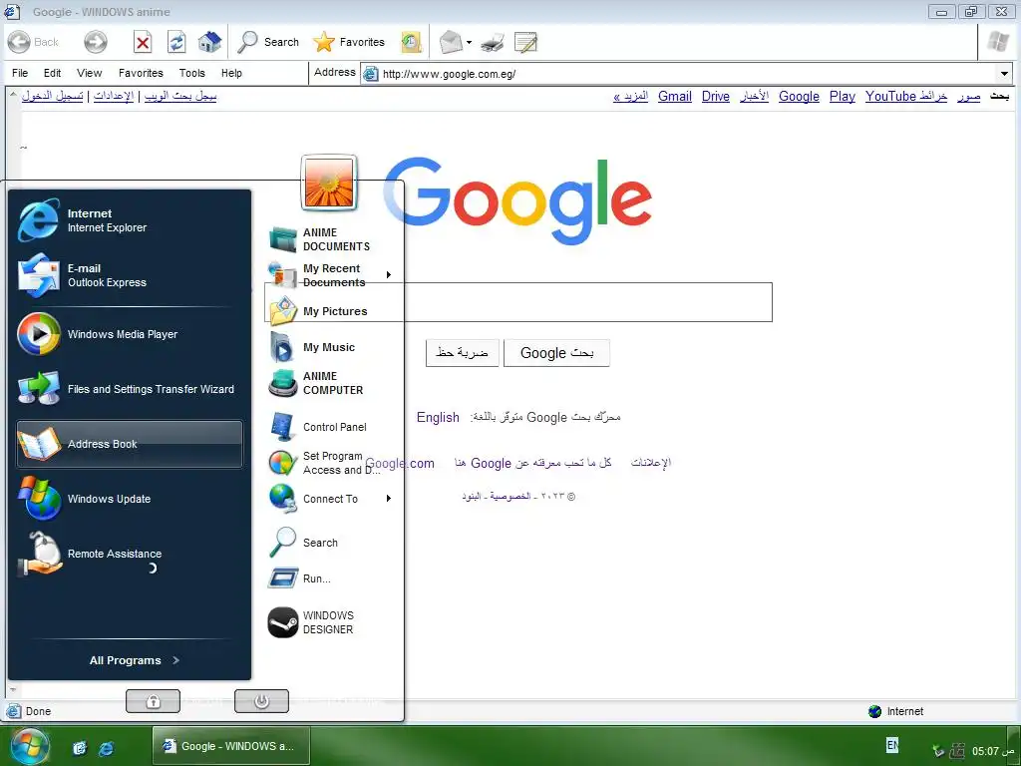
Task: Open Files and Settings Transfer Wizard
Action: pyautogui.click(x=131, y=389)
